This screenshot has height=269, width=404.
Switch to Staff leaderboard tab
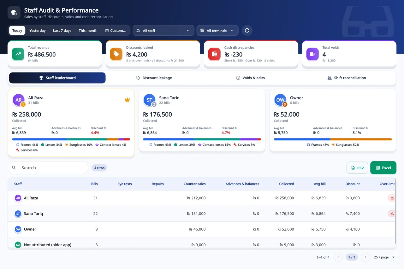(57, 78)
